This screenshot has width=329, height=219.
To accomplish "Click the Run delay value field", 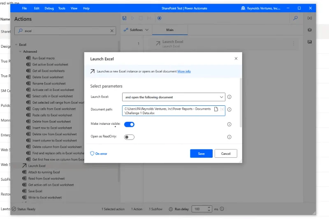I will point(199,209).
